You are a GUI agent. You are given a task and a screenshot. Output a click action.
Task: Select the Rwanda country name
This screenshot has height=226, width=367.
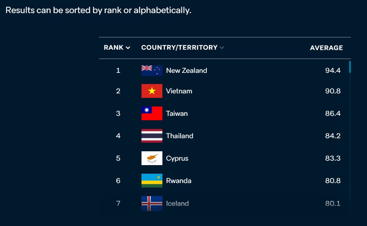click(178, 181)
